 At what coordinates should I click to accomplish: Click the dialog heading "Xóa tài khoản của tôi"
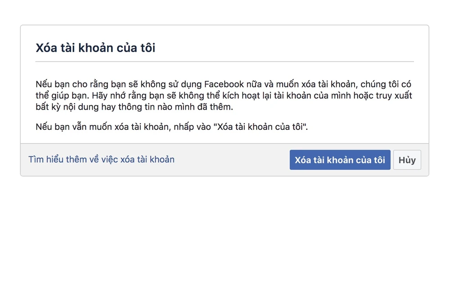95,48
